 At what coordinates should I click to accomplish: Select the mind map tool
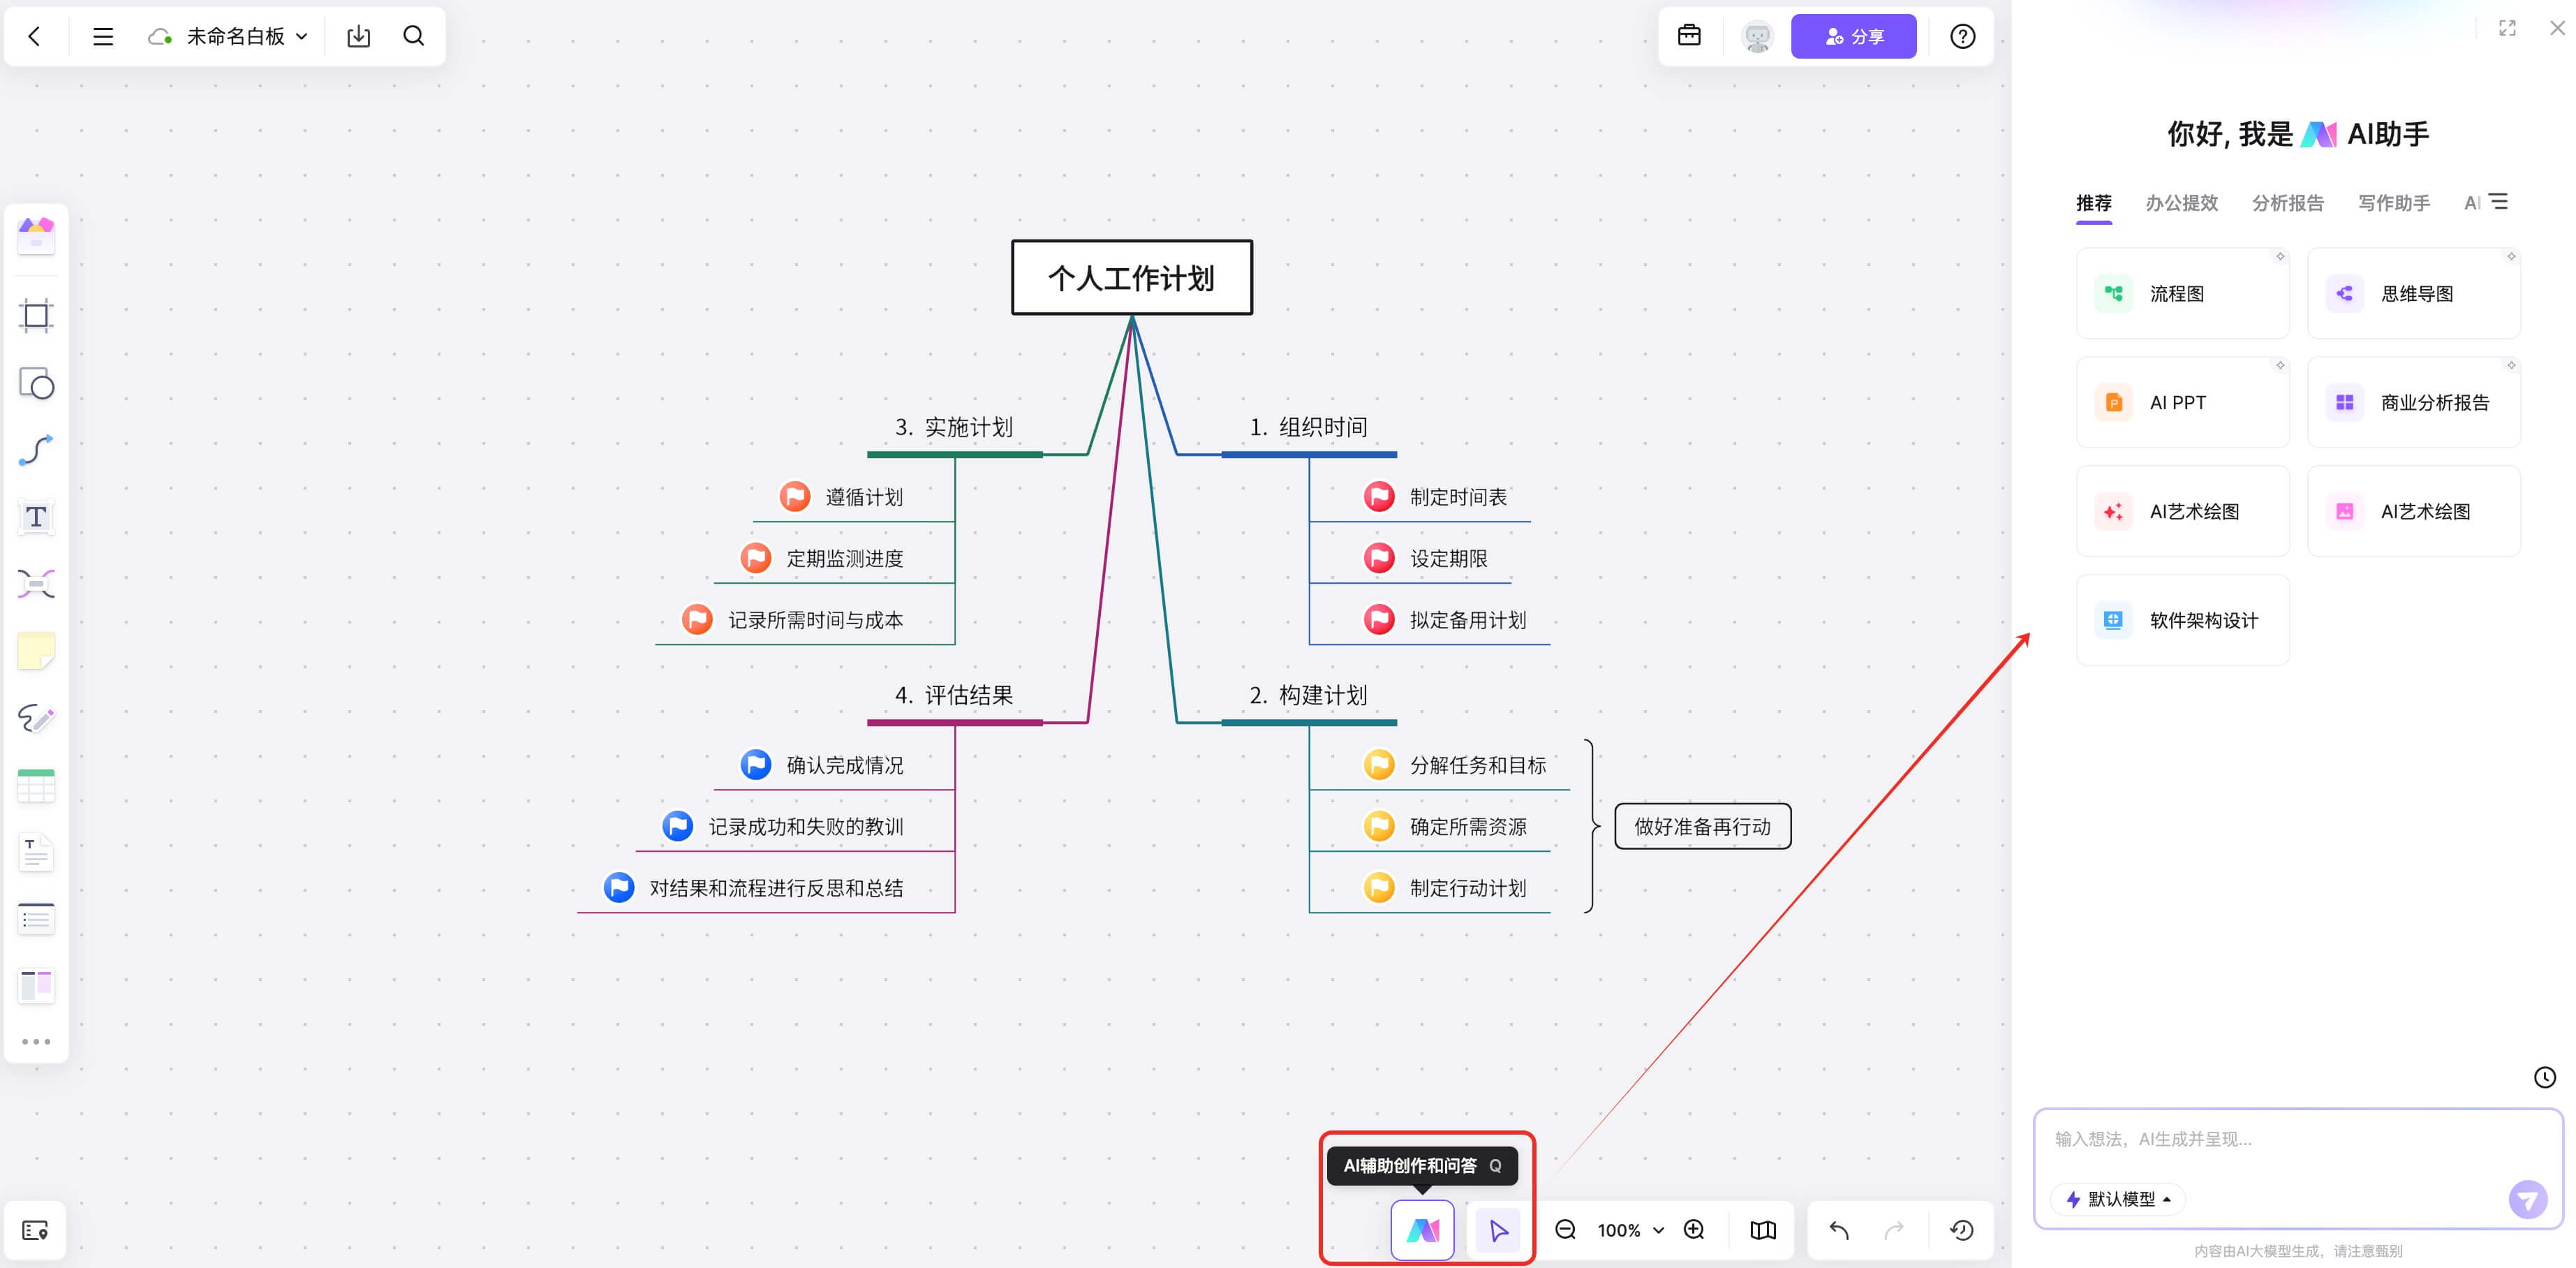pos(36,584)
